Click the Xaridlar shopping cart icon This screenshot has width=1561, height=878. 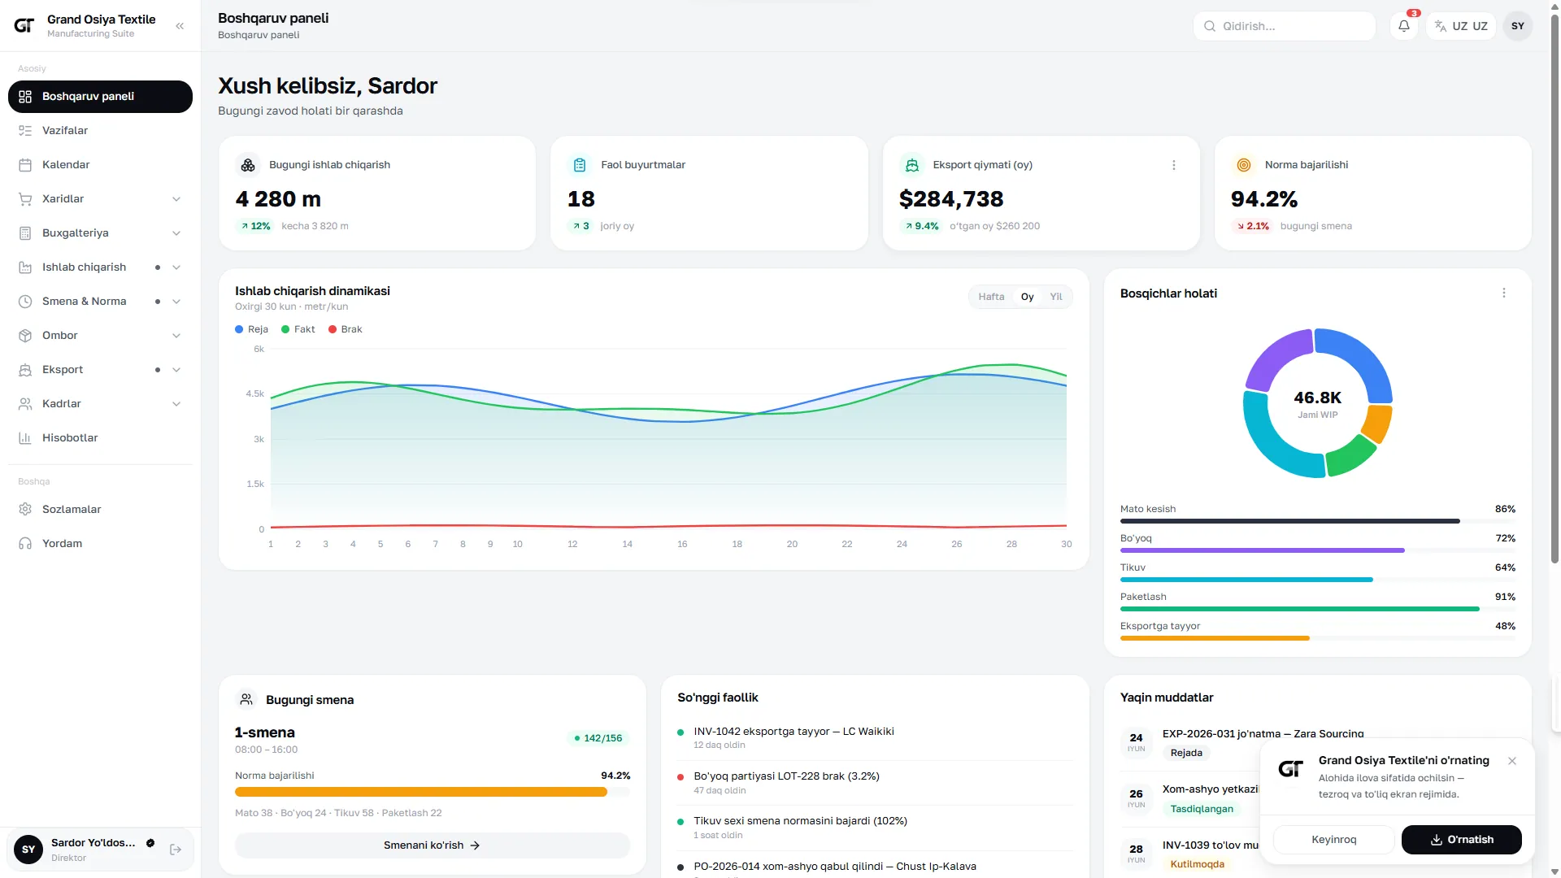(x=25, y=198)
